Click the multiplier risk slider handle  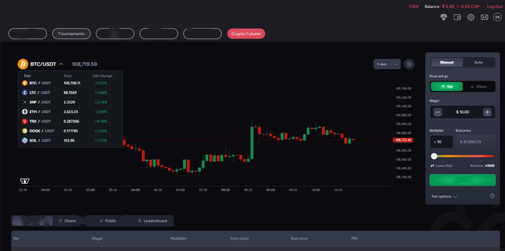(x=434, y=156)
